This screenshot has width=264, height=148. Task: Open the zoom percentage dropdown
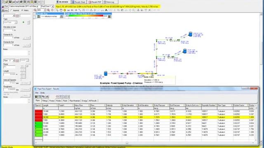(x=45, y=10)
